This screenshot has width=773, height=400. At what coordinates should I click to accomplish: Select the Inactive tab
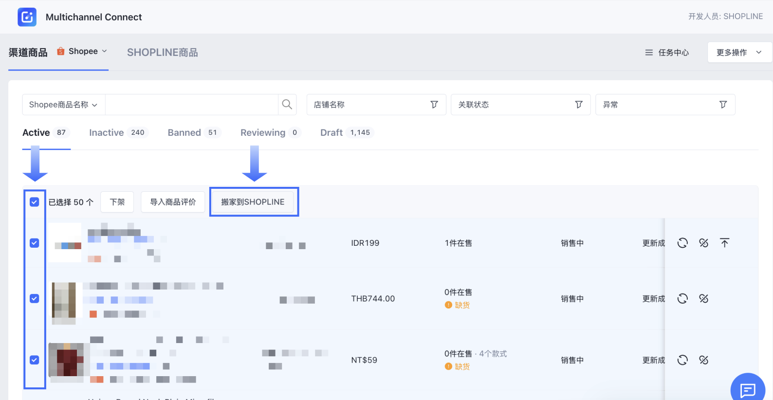pyautogui.click(x=119, y=132)
